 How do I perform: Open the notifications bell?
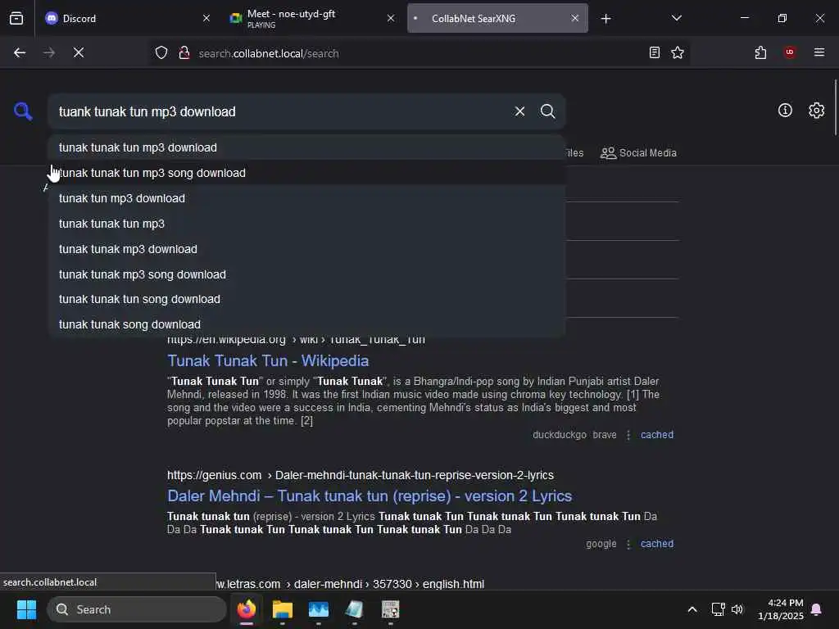817,609
